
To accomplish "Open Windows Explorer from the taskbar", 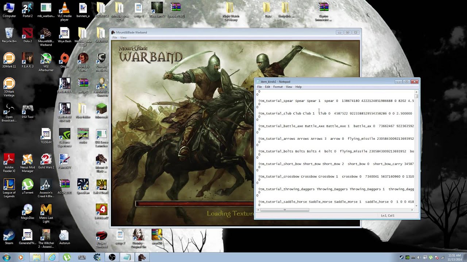I will pyautogui.click(x=37, y=257).
